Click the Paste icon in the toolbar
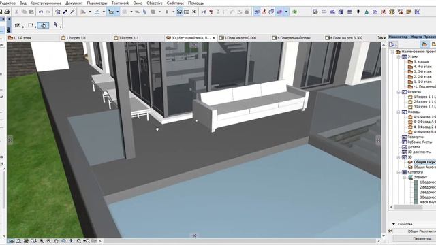 (x=31, y=12)
